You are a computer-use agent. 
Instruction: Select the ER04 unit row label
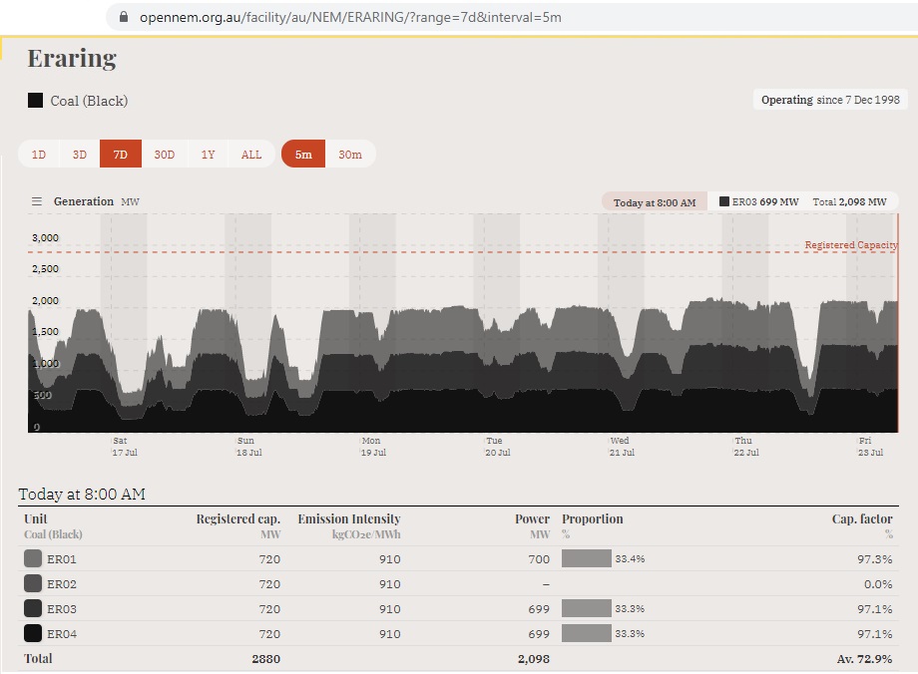(62, 634)
